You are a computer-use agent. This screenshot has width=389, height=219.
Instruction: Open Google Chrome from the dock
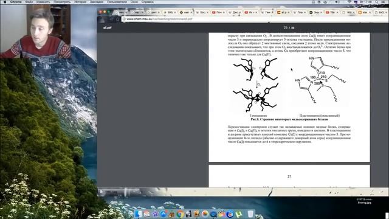181,214
